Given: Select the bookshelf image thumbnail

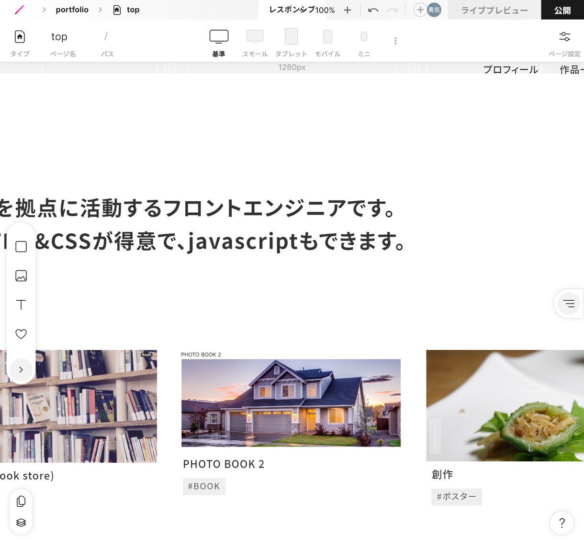Looking at the screenshot, I should (79, 406).
